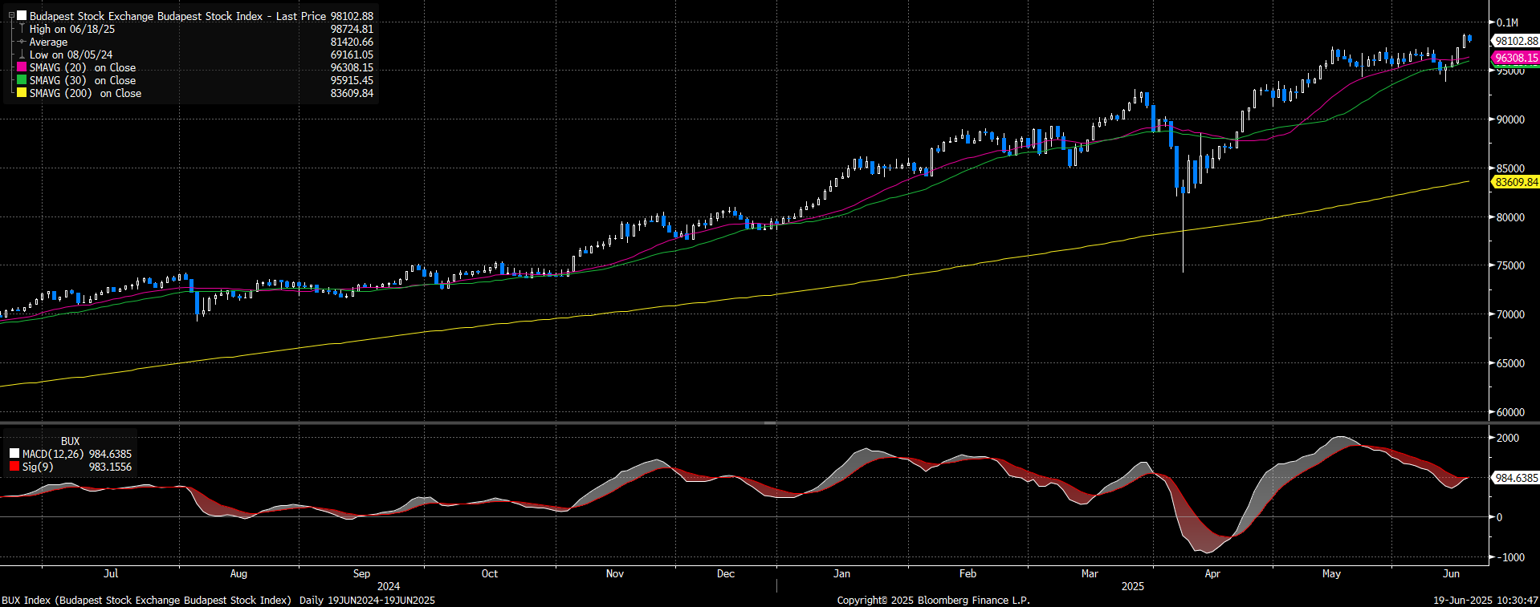Viewport: 1540px width, 607px height.
Task: Click the 'Dec' month label on time axis
Action: click(x=726, y=573)
